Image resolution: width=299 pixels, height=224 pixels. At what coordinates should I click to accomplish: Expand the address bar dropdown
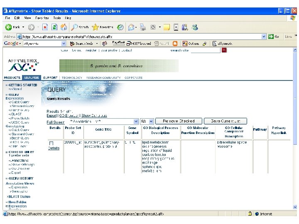pyautogui.click(x=264, y=37)
